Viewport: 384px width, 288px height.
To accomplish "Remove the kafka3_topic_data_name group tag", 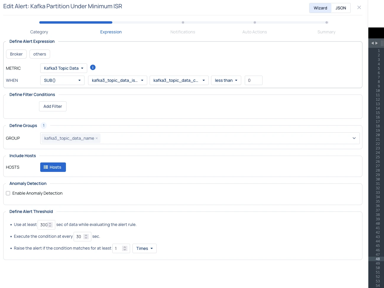I will (x=97, y=138).
